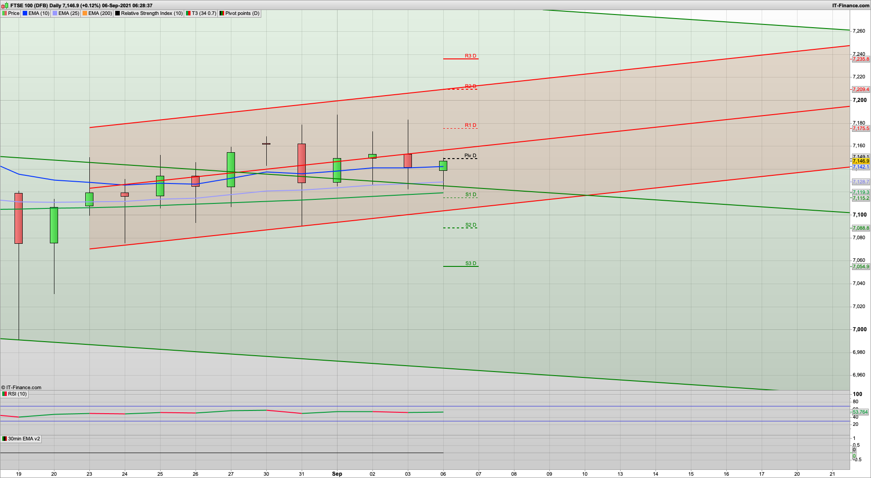Click the RSI (10) panel label

pos(15,394)
